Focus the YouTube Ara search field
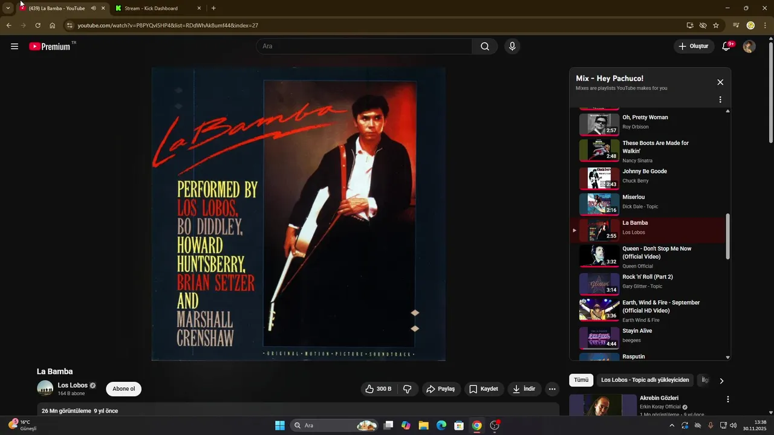The image size is (774, 435). [x=365, y=47]
